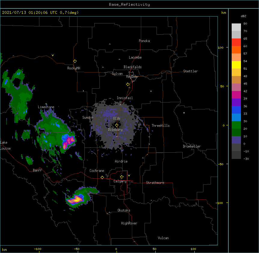The width and height of the screenshot is (259, 253).
Task: Click the yellow V marker east of Calgary
Action: click(x=129, y=175)
